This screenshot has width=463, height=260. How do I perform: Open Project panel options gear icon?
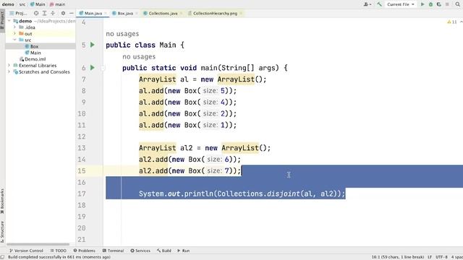tap(63, 13)
